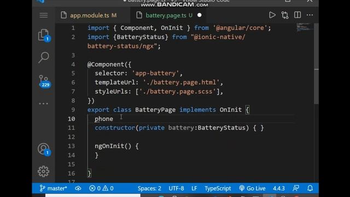Show additional views via ellipsis in activity bar
350x197 pixels.
pyautogui.click(x=44, y=103)
